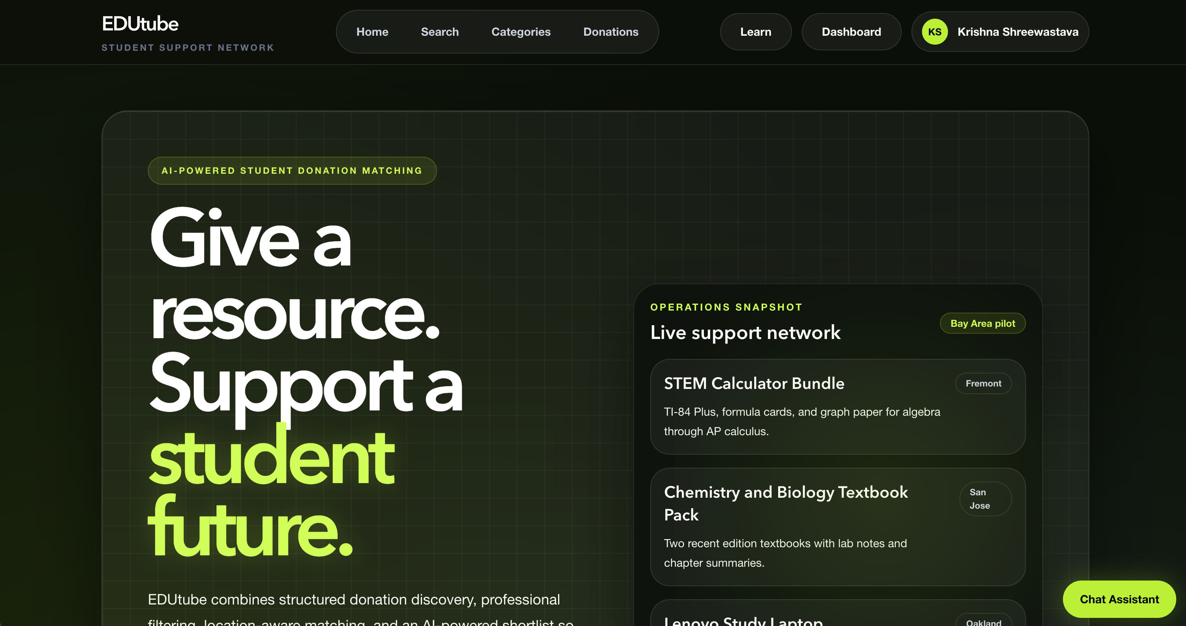Viewport: 1186px width, 626px height.
Task: Open Chemistry and Biology Textbook Pack card
Action: [x=786, y=503]
